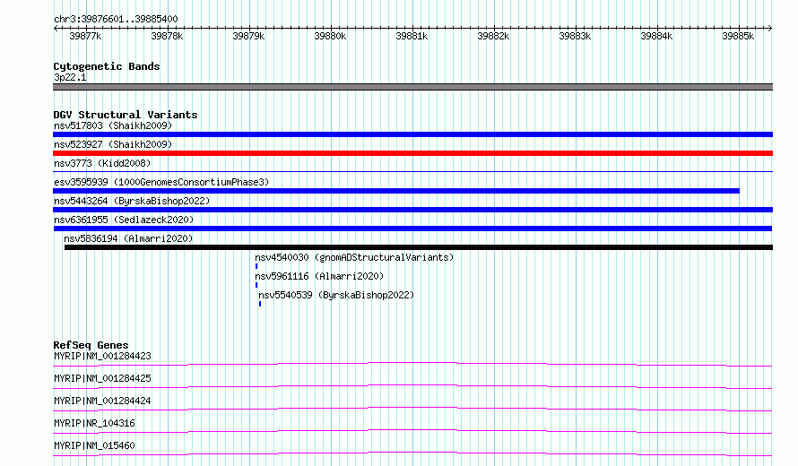
Task: Click the thin blue line of nsv3773
Action: coord(412,171)
